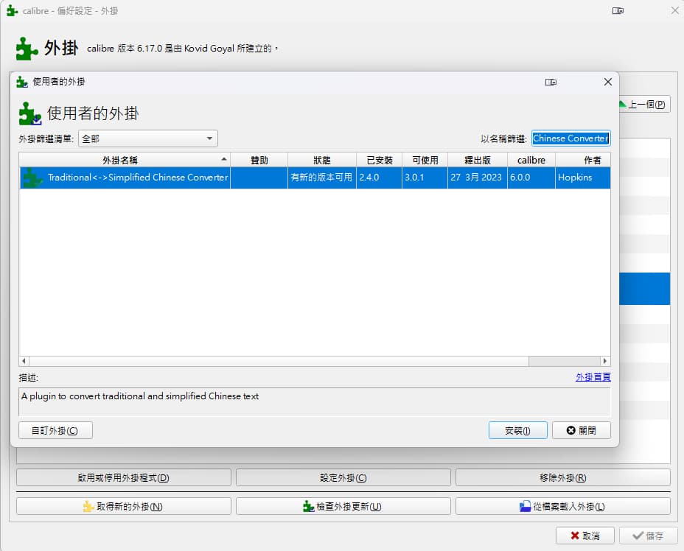The image size is (684, 551).
Task: Click the sort arrow on the 外掛名稱 column header
Action: [x=223, y=159]
